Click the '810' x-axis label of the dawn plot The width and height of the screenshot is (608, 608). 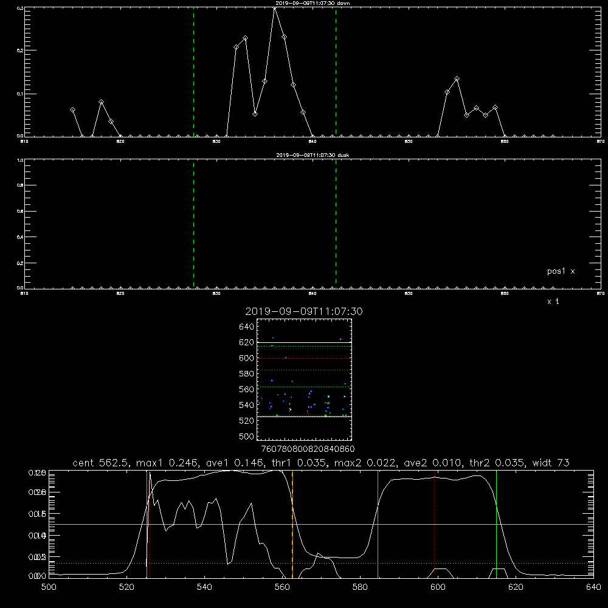point(24,142)
